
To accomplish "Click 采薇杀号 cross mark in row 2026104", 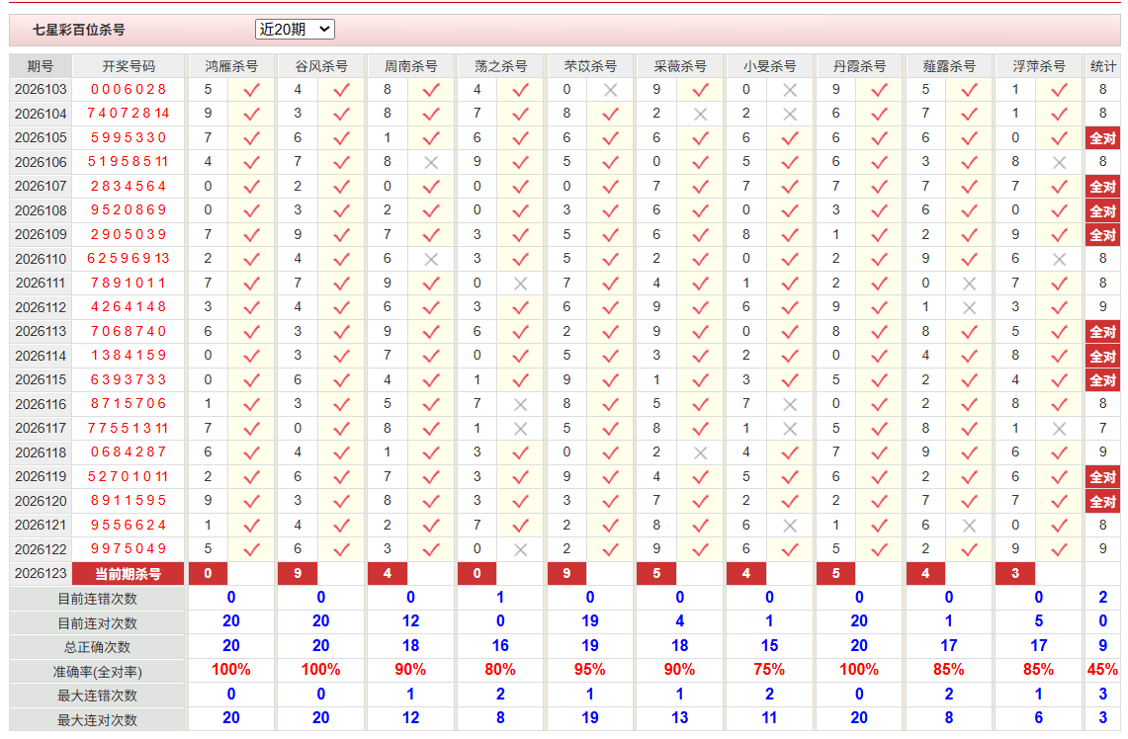I will (x=700, y=115).
